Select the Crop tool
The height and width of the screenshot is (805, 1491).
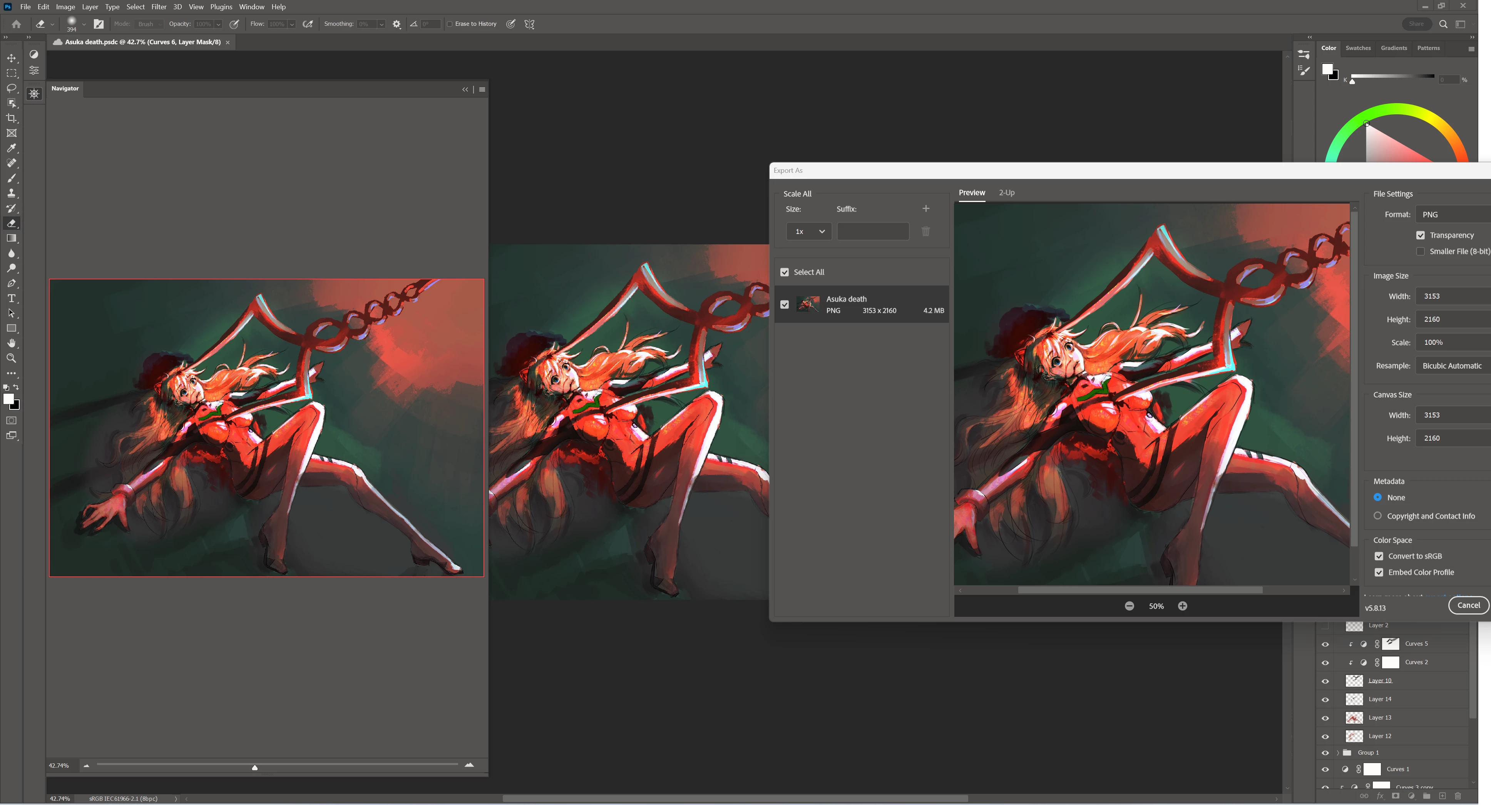coord(12,118)
